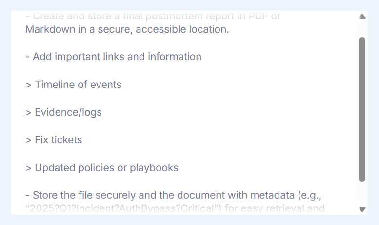
Task: Click scrollbar track below the thumb
Action: click(362, 193)
